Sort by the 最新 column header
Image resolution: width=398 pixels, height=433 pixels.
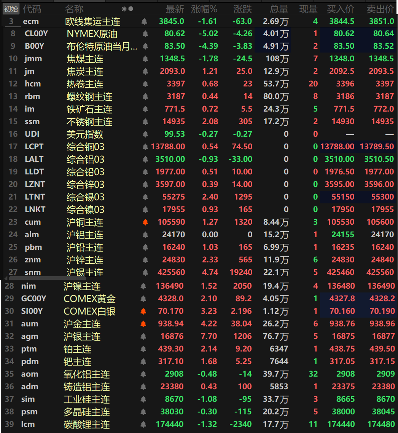point(175,9)
